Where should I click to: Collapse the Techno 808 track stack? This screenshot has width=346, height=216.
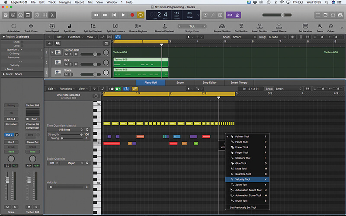click(x=52, y=52)
